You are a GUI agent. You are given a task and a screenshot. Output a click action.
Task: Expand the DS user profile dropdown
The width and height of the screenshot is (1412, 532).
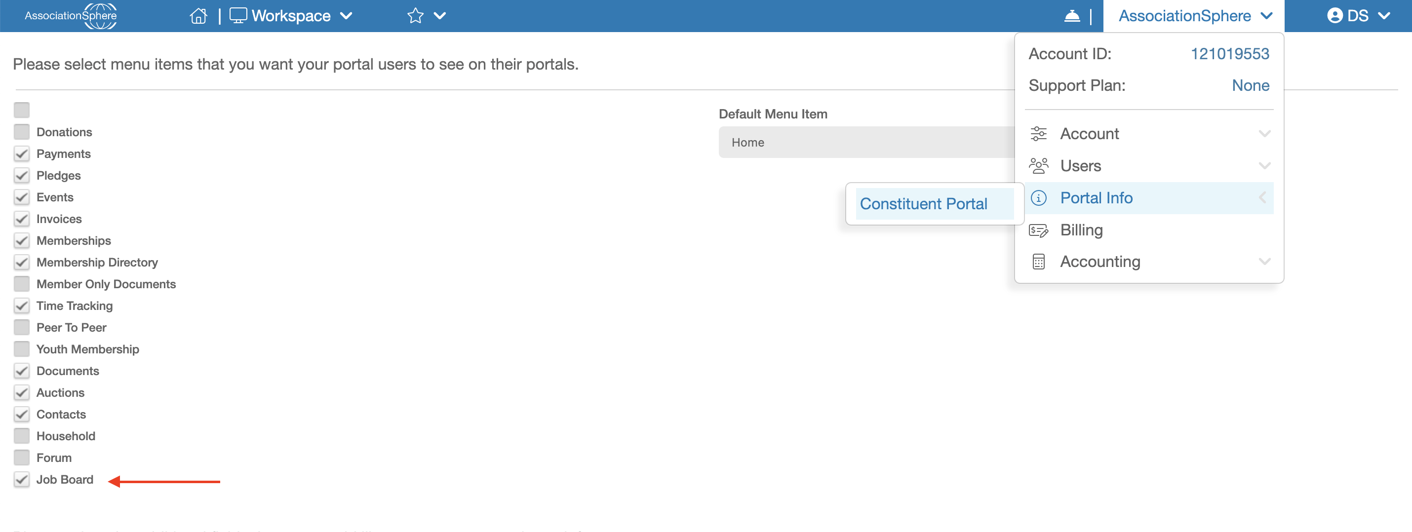coord(1358,16)
